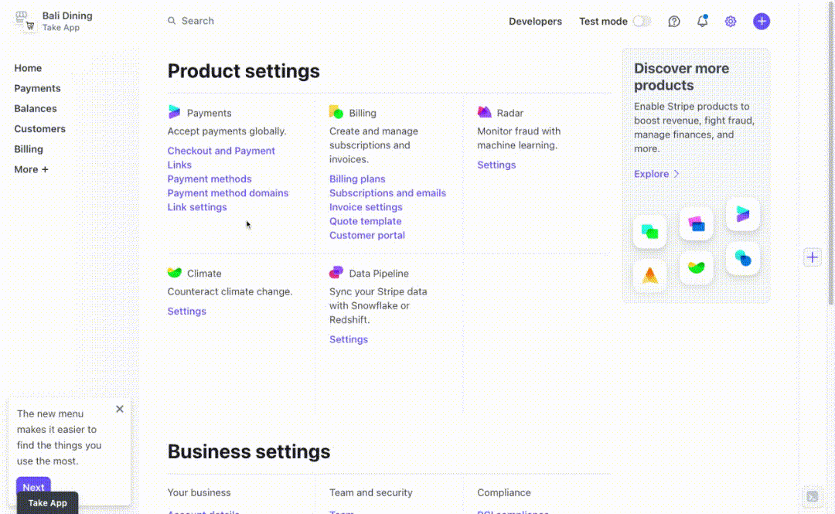Image resolution: width=835 pixels, height=514 pixels.
Task: Open Billing plans link
Action: 357,179
